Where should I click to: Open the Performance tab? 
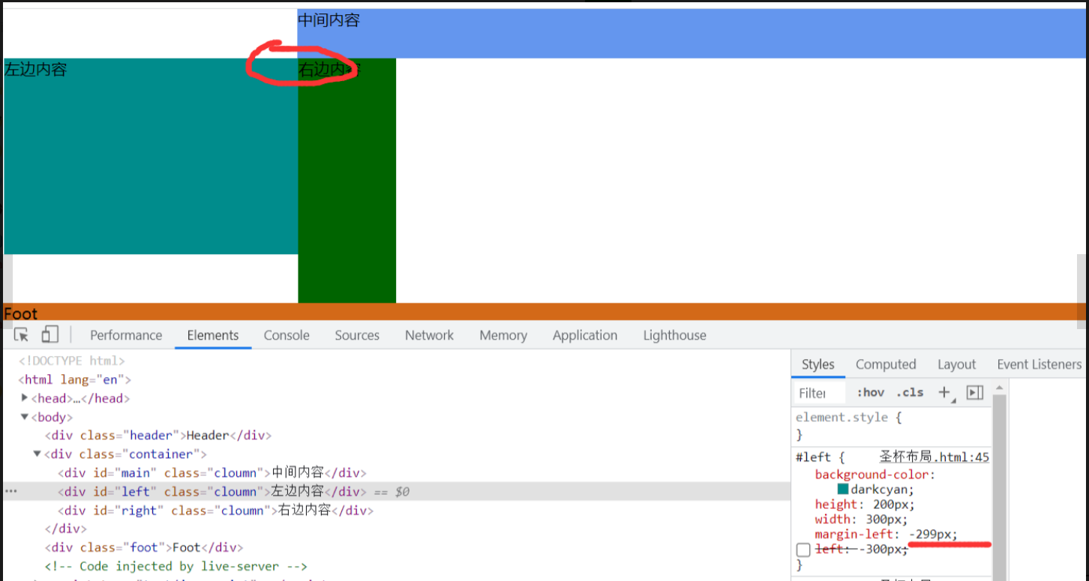[126, 335]
